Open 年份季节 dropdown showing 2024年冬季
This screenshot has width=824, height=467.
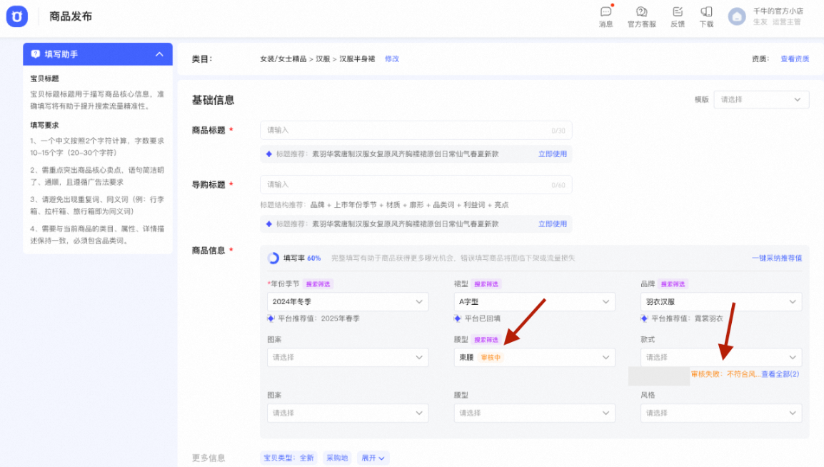347,301
